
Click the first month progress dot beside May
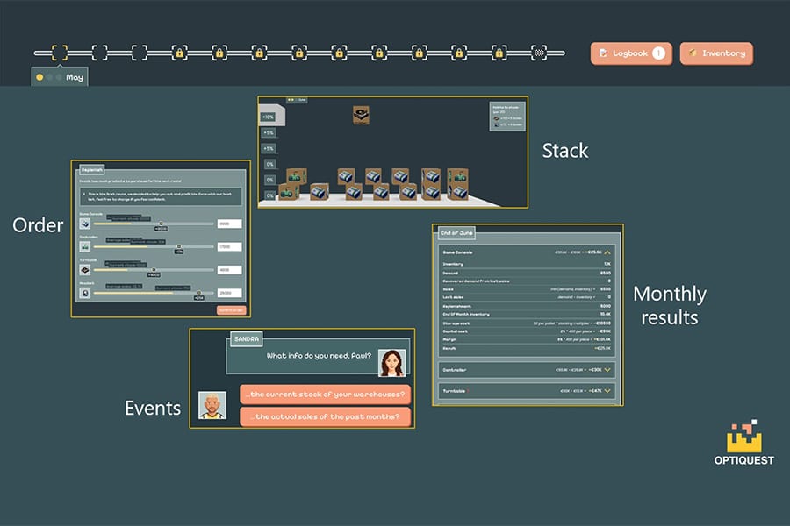pos(39,77)
